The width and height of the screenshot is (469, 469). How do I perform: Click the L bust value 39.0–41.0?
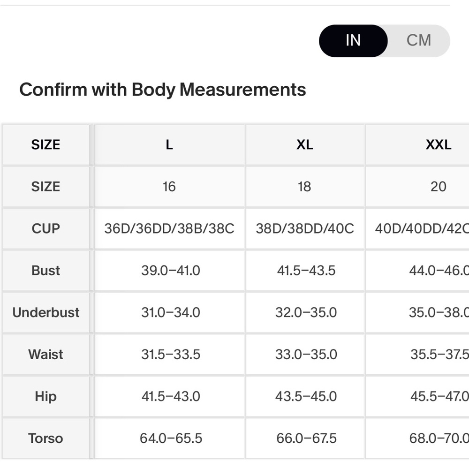(171, 271)
